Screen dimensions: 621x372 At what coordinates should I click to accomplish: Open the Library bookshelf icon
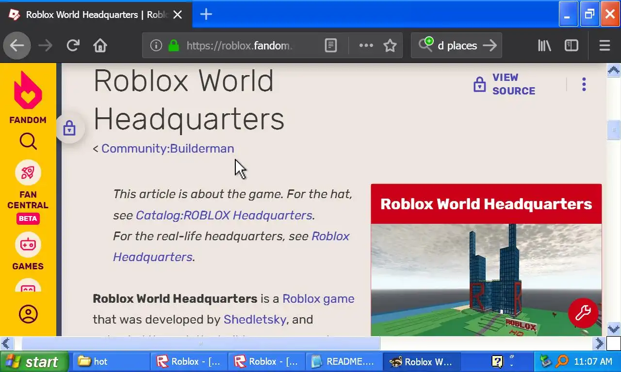click(544, 46)
